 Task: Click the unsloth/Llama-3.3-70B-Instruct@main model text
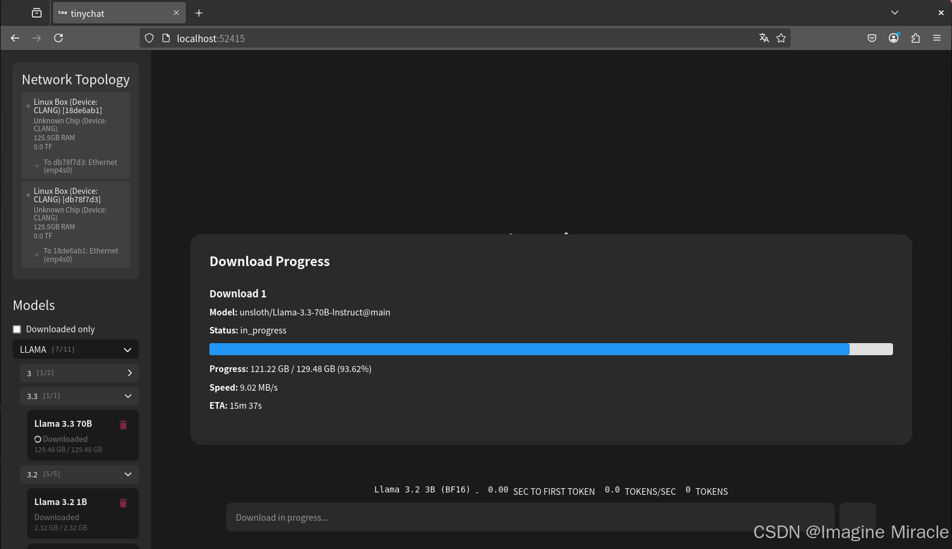pyautogui.click(x=315, y=312)
